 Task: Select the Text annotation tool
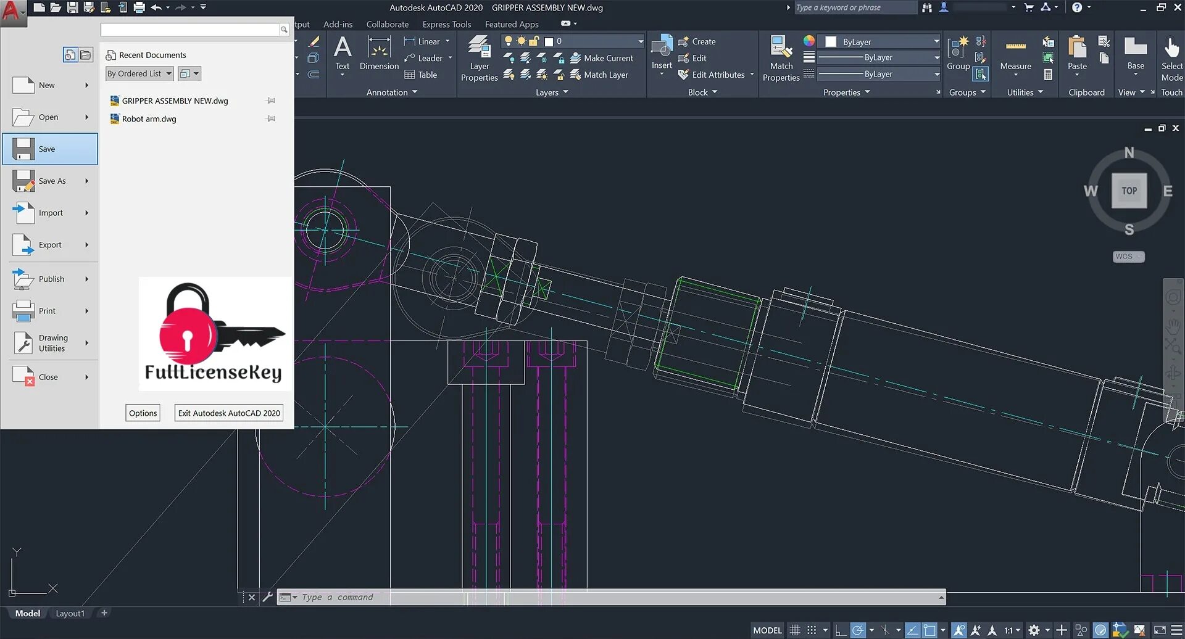point(343,56)
